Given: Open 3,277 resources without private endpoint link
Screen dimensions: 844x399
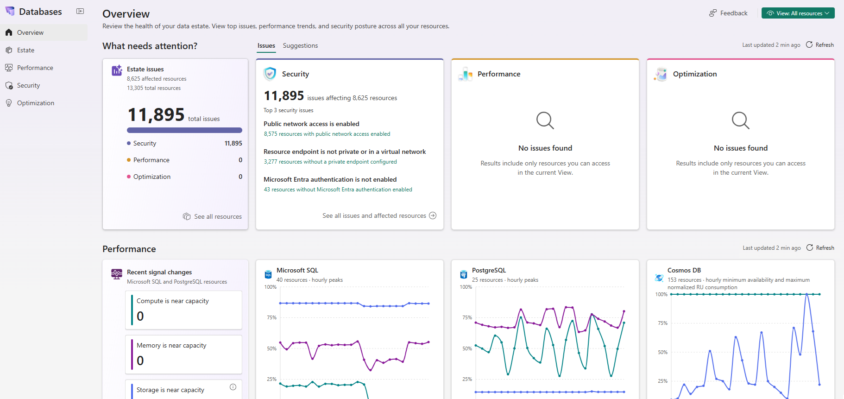Looking at the screenshot, I should pyautogui.click(x=330, y=162).
